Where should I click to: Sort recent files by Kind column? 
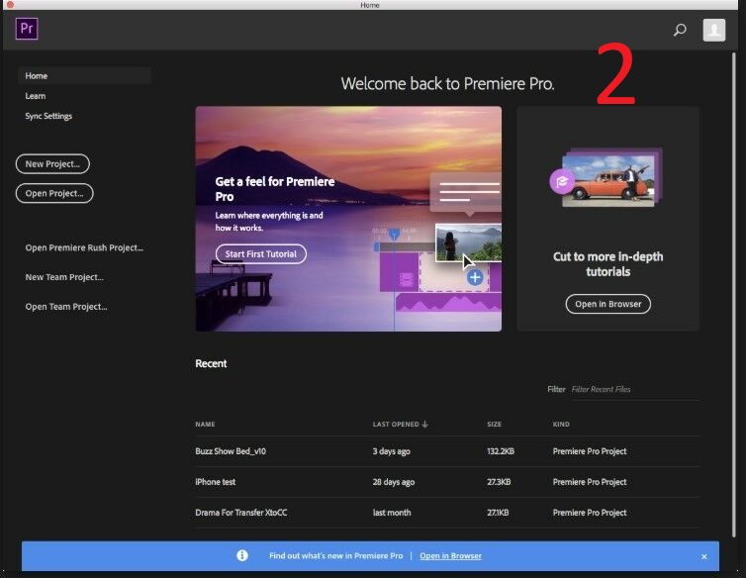pos(561,424)
